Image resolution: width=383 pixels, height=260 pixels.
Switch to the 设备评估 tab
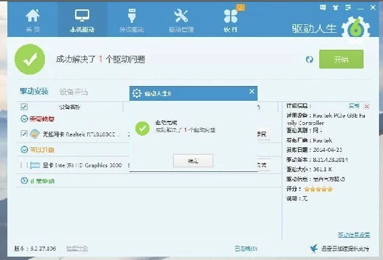(74, 92)
